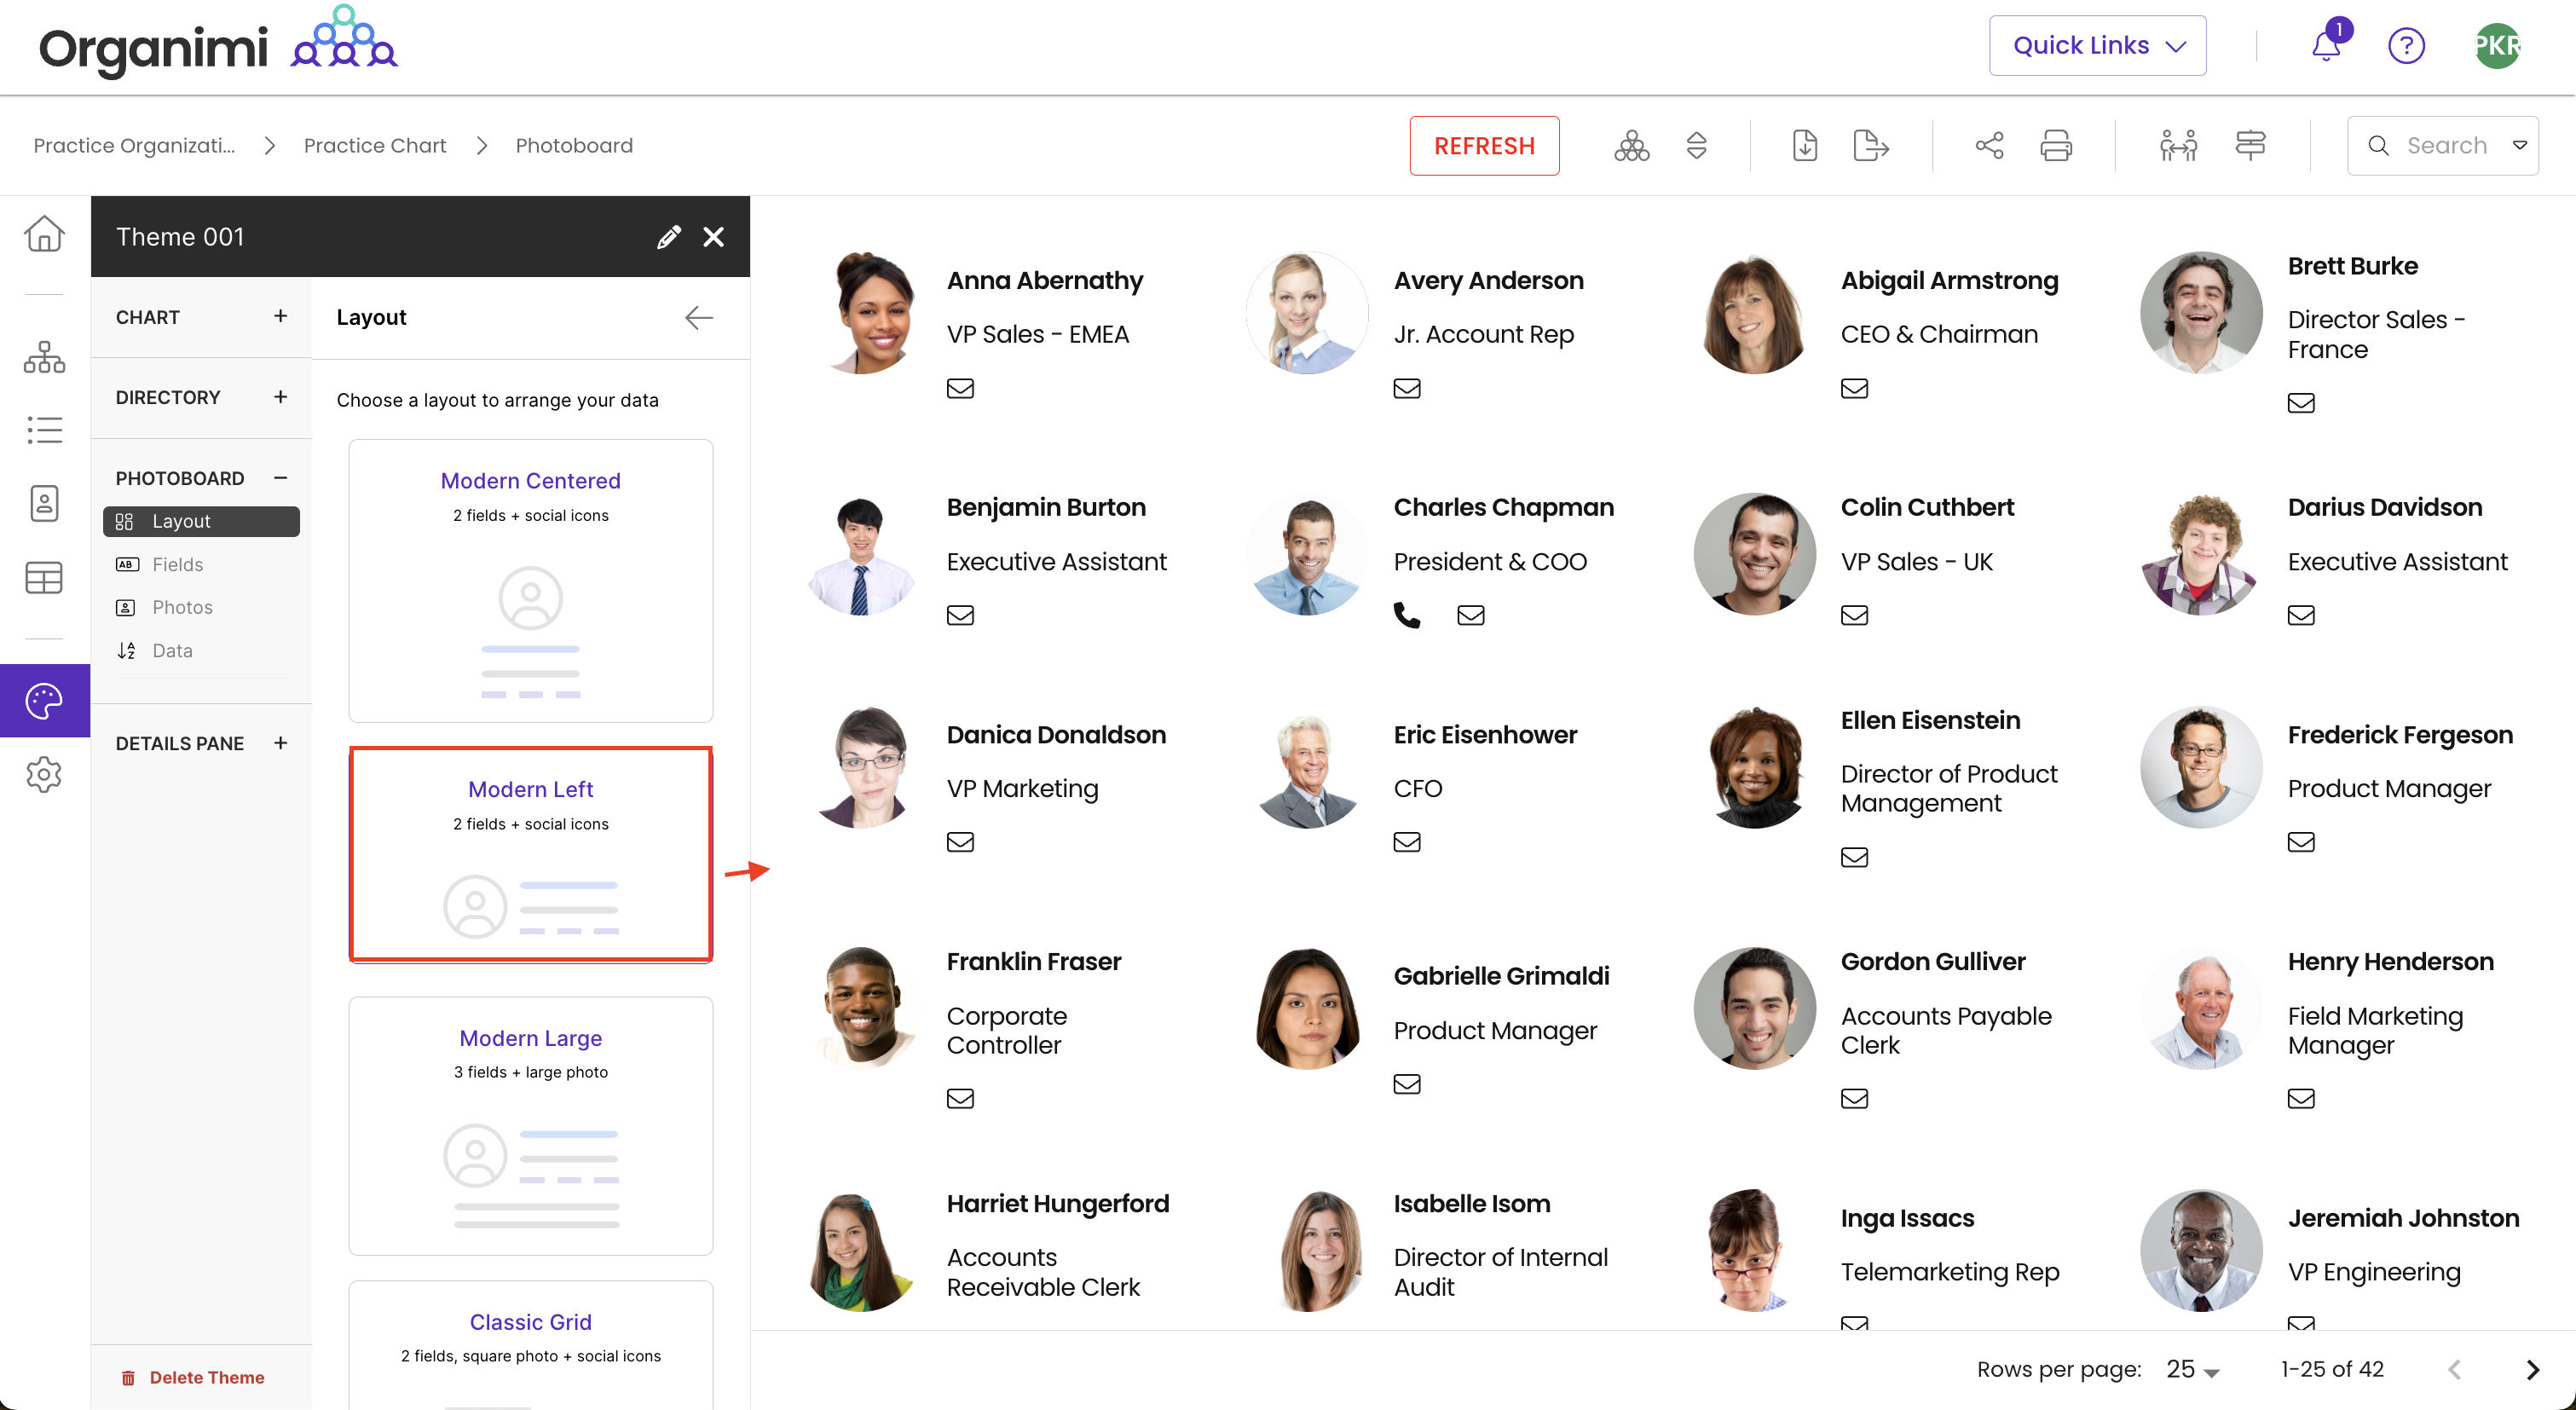Click Darius Davidson's email icon
The image size is (2576, 1410).
click(x=2300, y=615)
